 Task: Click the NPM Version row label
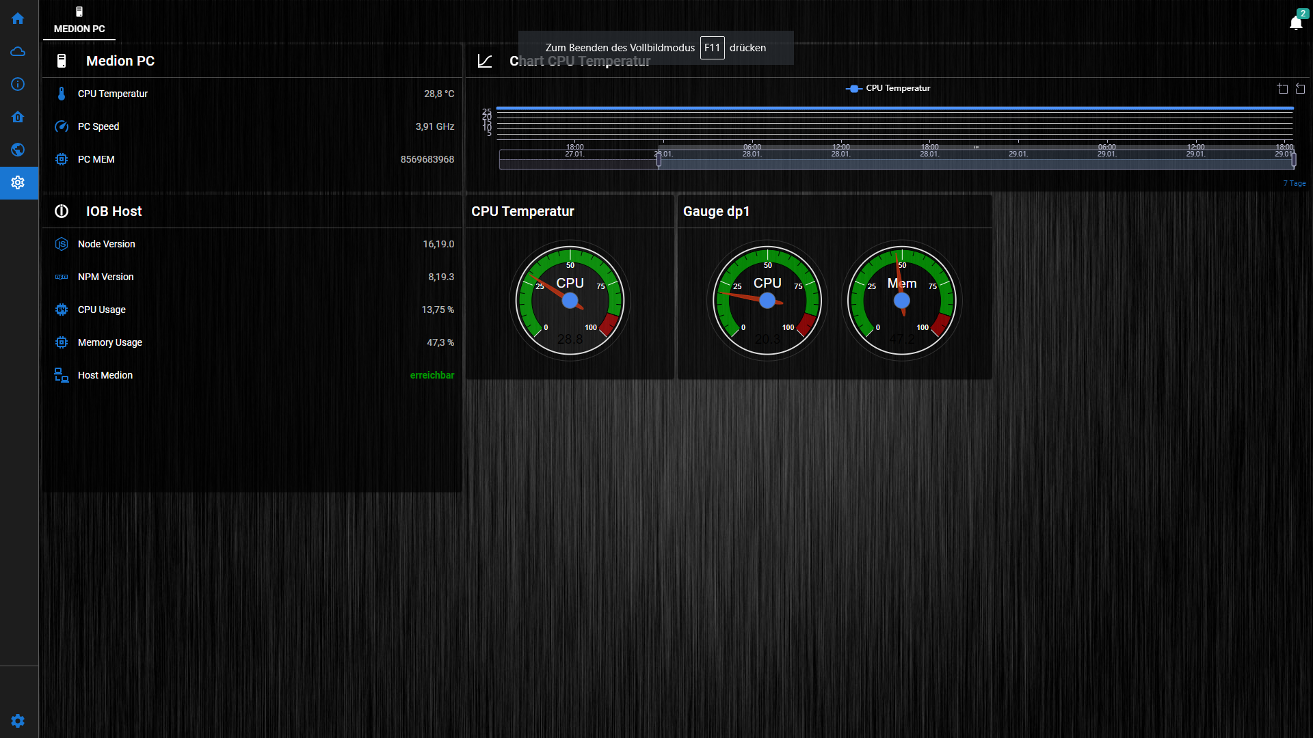click(x=106, y=277)
